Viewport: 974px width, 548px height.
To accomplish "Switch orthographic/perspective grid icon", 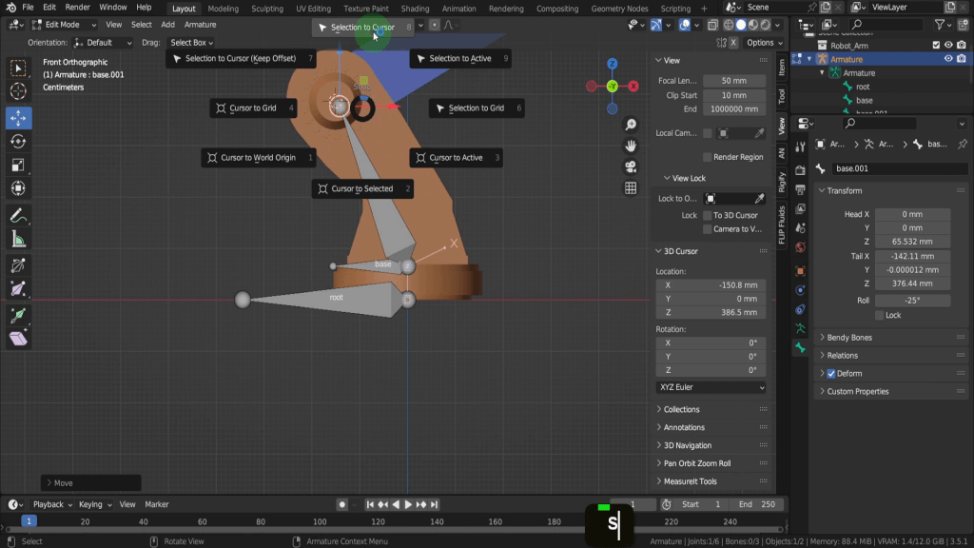I will pos(631,188).
